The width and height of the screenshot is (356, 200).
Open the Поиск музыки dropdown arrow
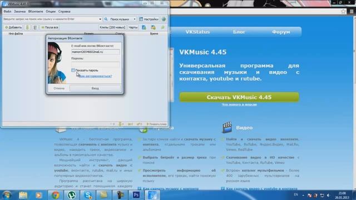pos(135,19)
